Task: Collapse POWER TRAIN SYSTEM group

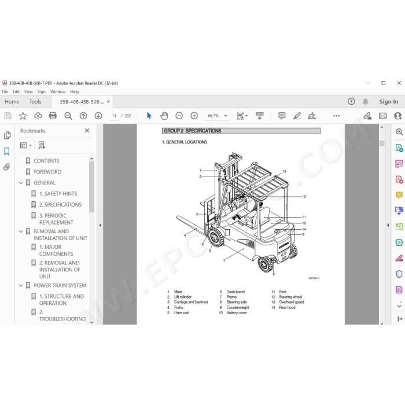Action: pos(21,286)
